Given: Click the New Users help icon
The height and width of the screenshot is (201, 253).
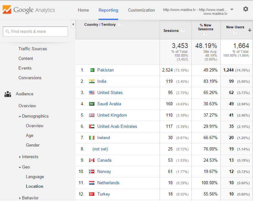Looking at the screenshot, I should [235, 32].
